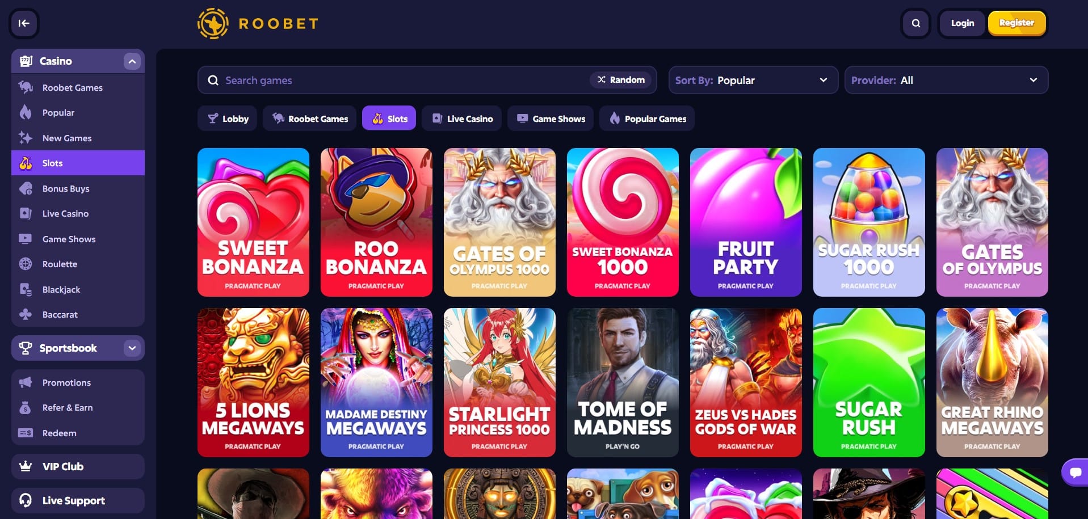The height and width of the screenshot is (519, 1088).
Task: Collapse the Casino section chevron
Action: tap(132, 61)
